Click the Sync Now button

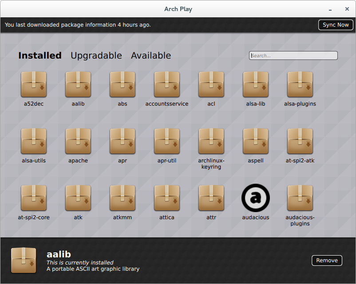(336, 25)
